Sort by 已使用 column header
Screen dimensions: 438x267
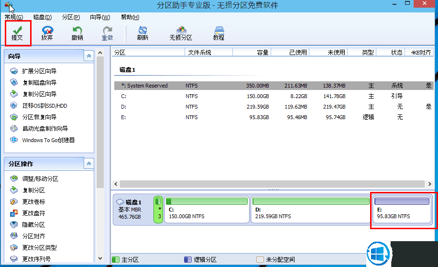click(x=290, y=52)
